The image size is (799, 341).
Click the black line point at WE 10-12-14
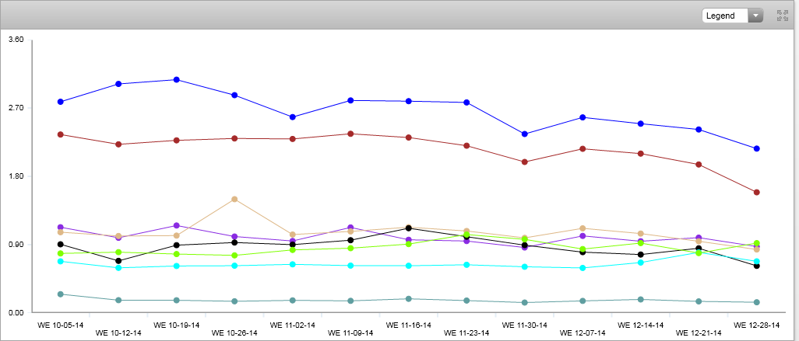[118, 261]
